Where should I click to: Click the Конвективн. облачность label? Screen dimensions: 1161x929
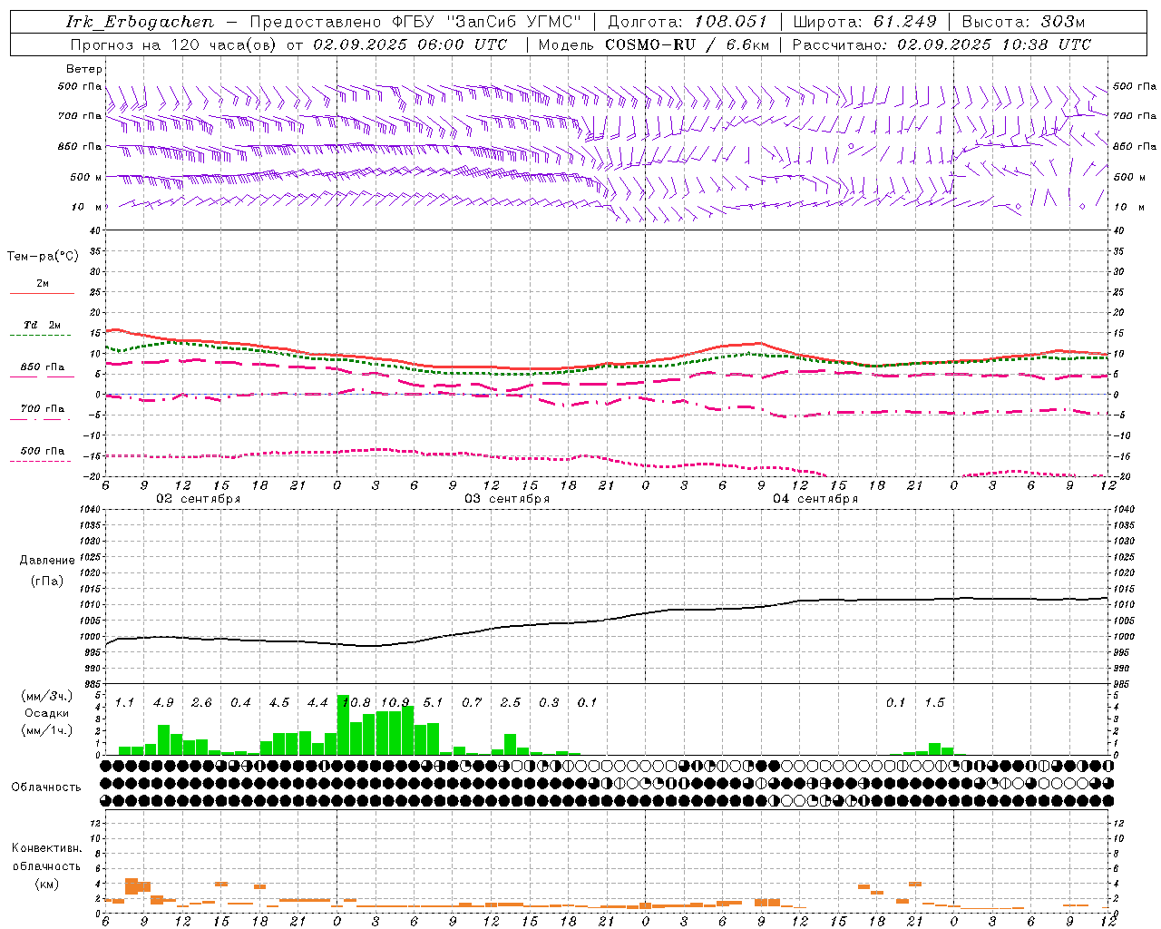tap(46, 857)
